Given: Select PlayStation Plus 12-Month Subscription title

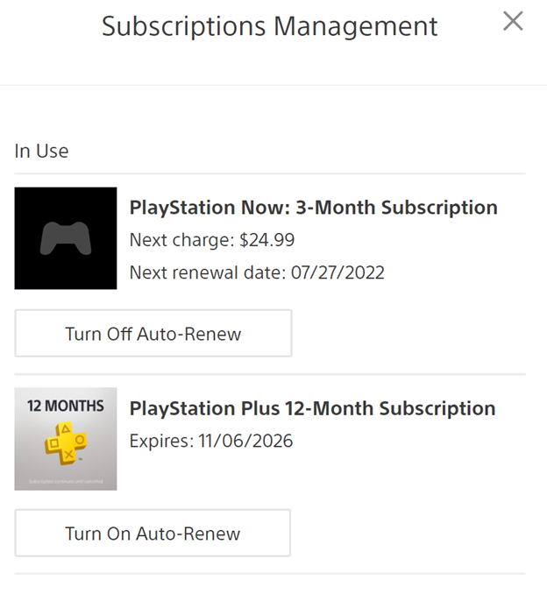Looking at the screenshot, I should 312,408.
